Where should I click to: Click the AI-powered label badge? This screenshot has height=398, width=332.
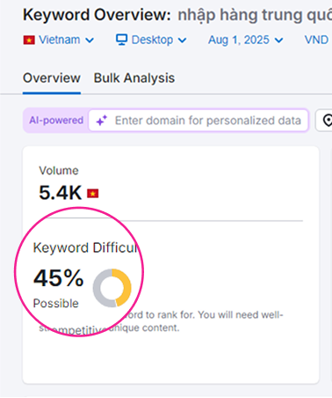click(x=56, y=121)
